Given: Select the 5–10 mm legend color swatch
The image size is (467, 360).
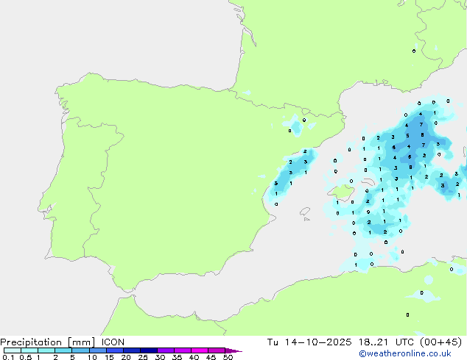Looking at the screenshot, I should click(x=80, y=350).
